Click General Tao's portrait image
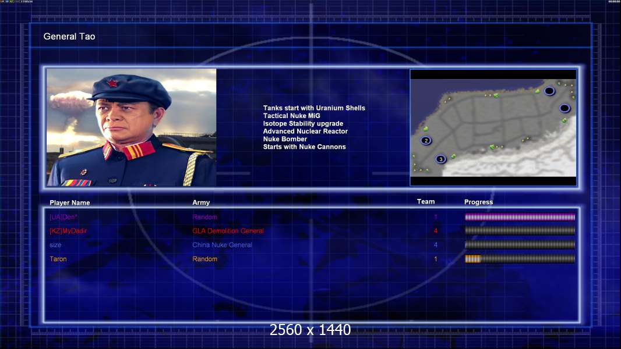The width and height of the screenshot is (621, 349). coord(132,127)
